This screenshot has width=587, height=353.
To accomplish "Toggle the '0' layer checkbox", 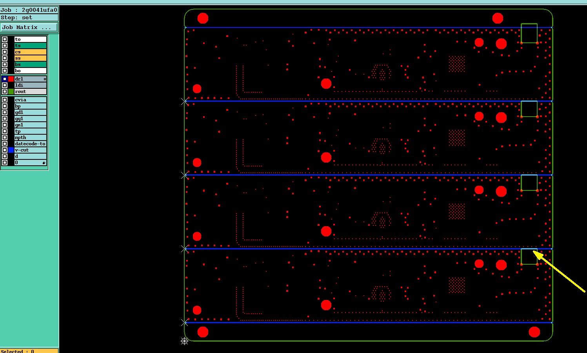I will 5,163.
